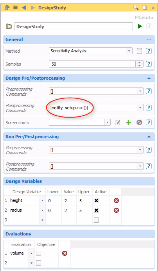Image resolution: width=158 pixels, height=271 pixels.
Task: Click the magnifier search icon in header
Action: click(x=136, y=7)
